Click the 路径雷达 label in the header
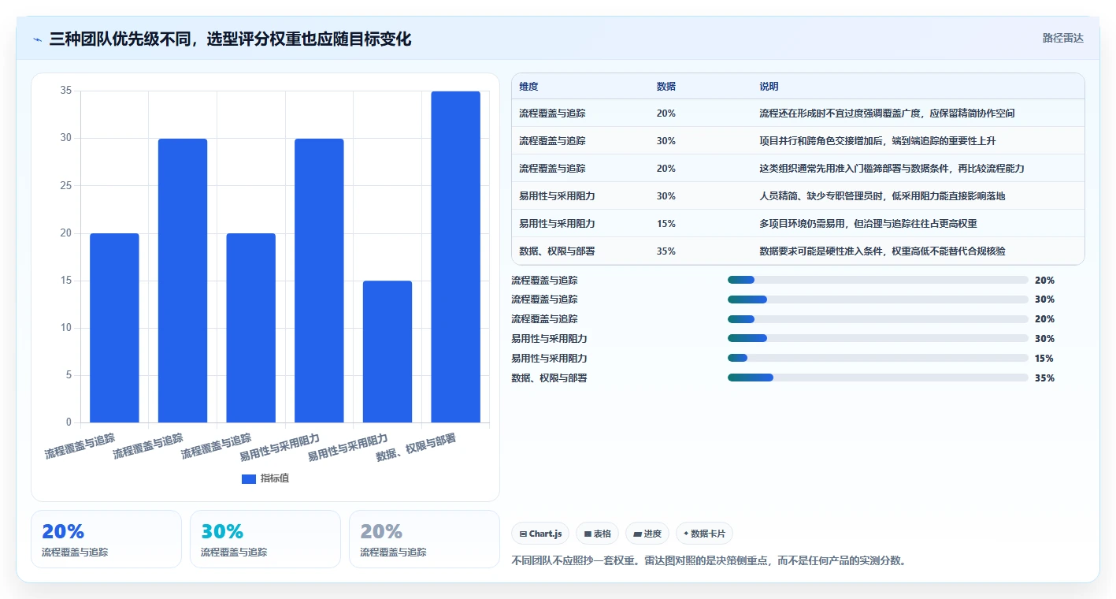This screenshot has height=599, width=1116. (1063, 38)
